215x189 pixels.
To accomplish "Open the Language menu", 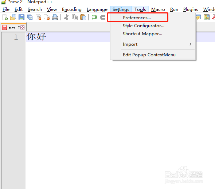I will (x=97, y=9).
